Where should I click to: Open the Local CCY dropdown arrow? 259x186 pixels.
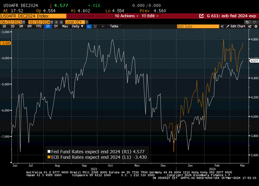[x=87, y=22]
